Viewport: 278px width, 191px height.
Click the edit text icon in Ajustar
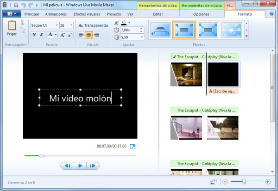(116, 23)
